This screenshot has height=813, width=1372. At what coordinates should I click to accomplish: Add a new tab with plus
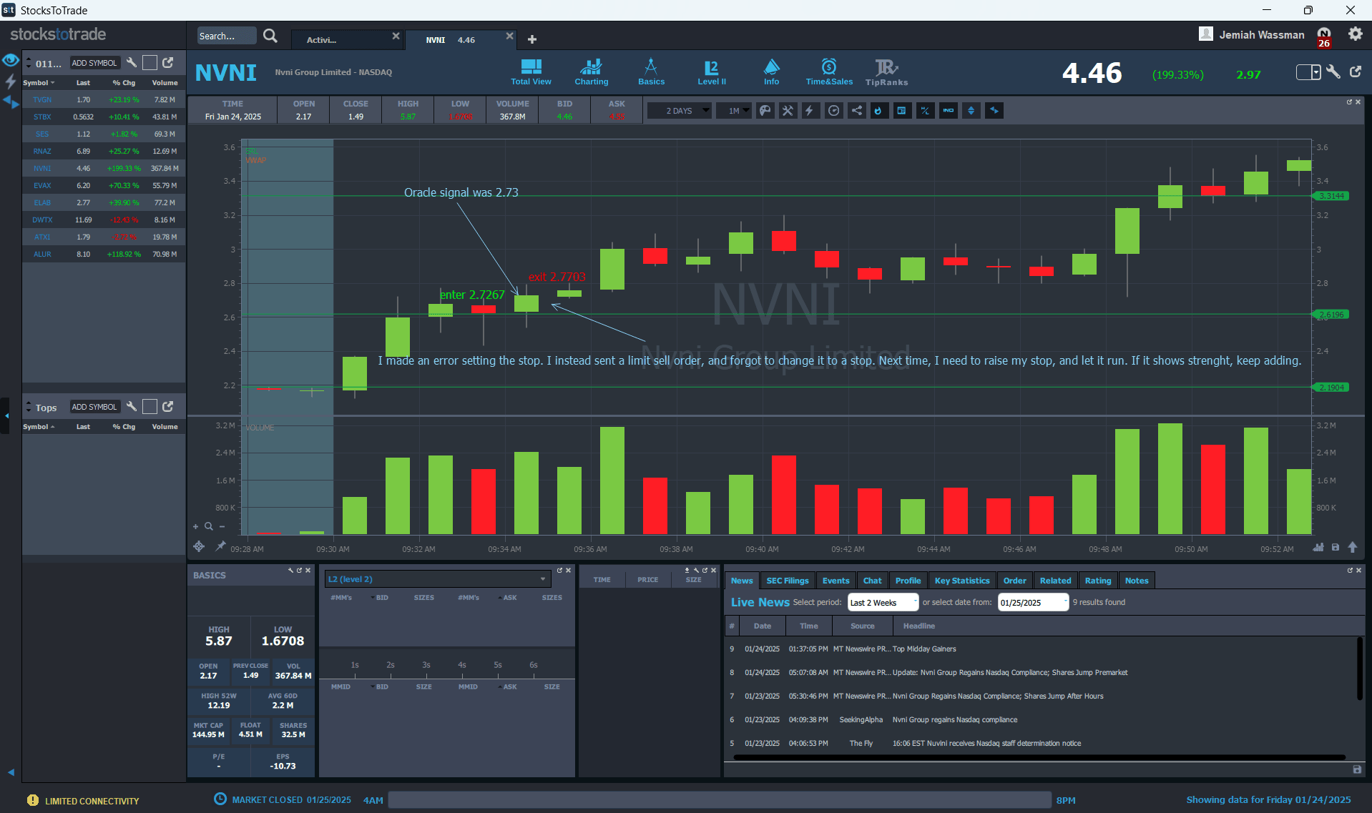[532, 39]
